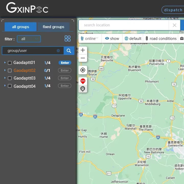
Task: Expand the Gaodaptt02 group
Action: coord(5,70)
